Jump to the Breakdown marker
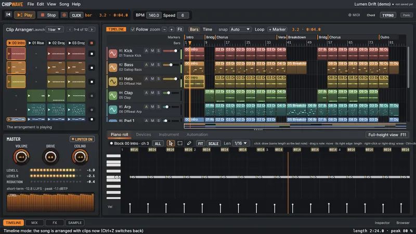The image size is (416, 234). [x=296, y=37]
